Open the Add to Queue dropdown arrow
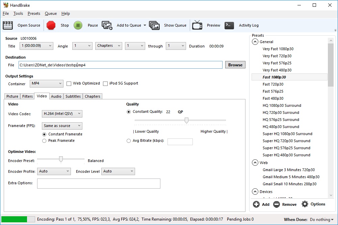The image size is (338, 225). (x=145, y=25)
